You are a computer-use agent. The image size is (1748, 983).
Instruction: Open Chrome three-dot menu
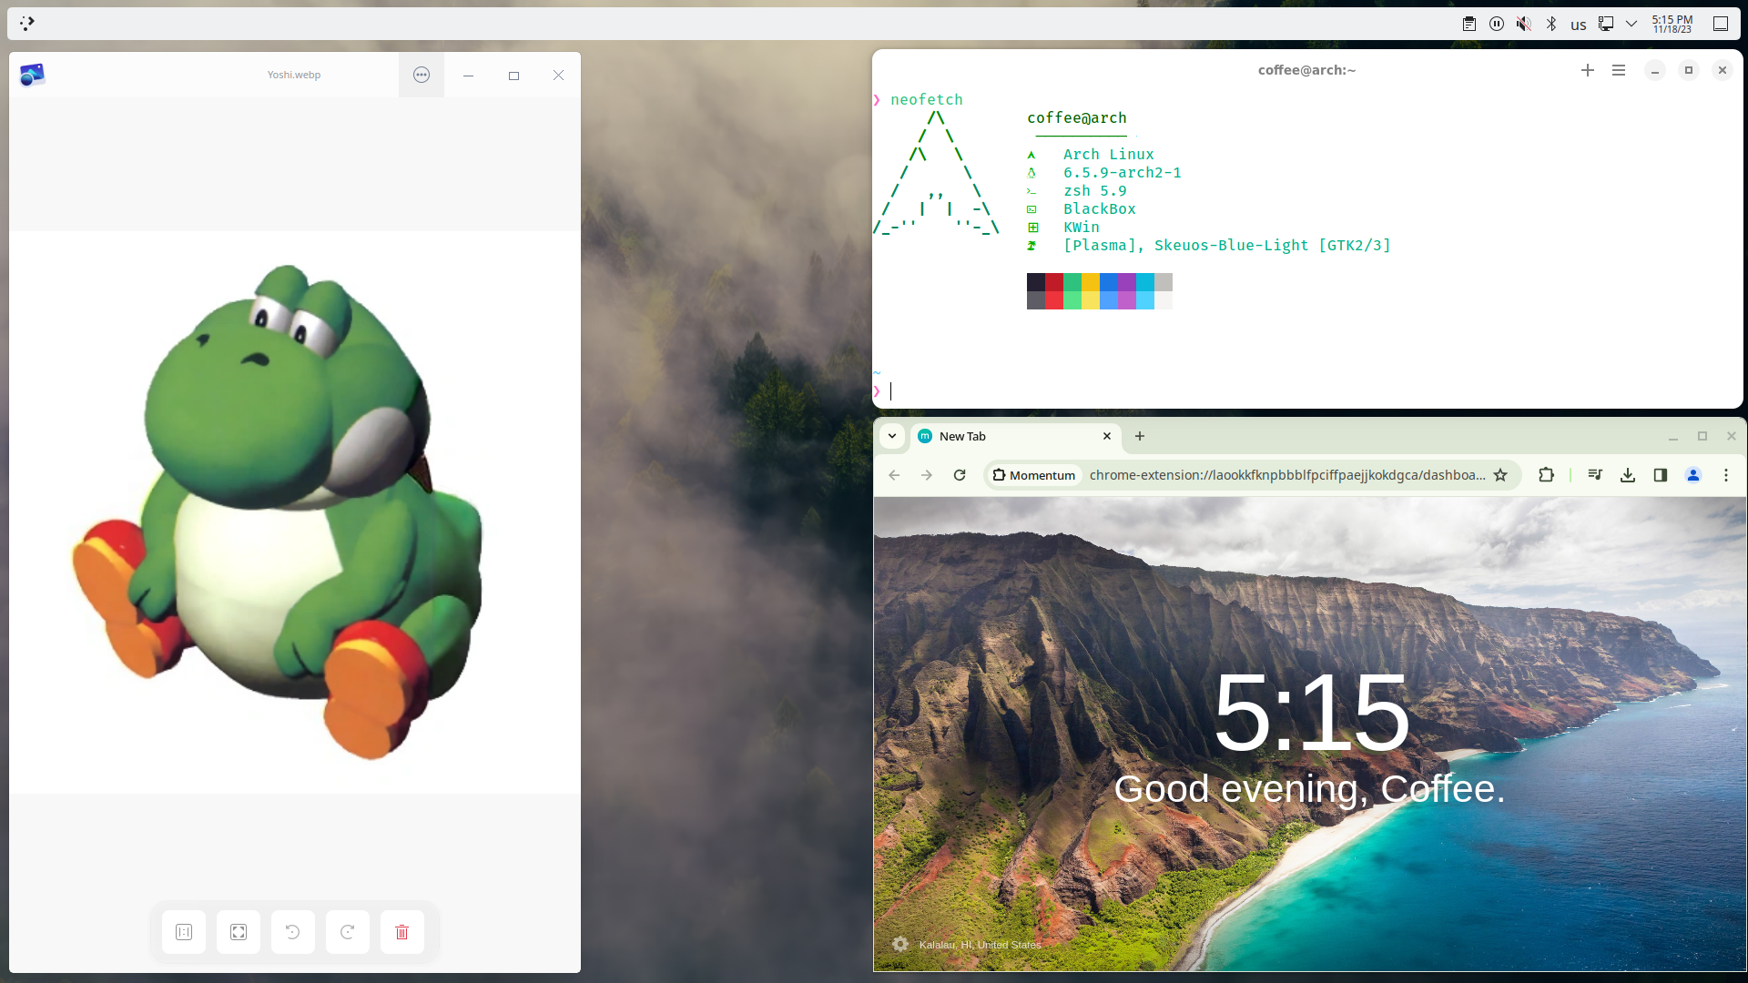tap(1726, 475)
